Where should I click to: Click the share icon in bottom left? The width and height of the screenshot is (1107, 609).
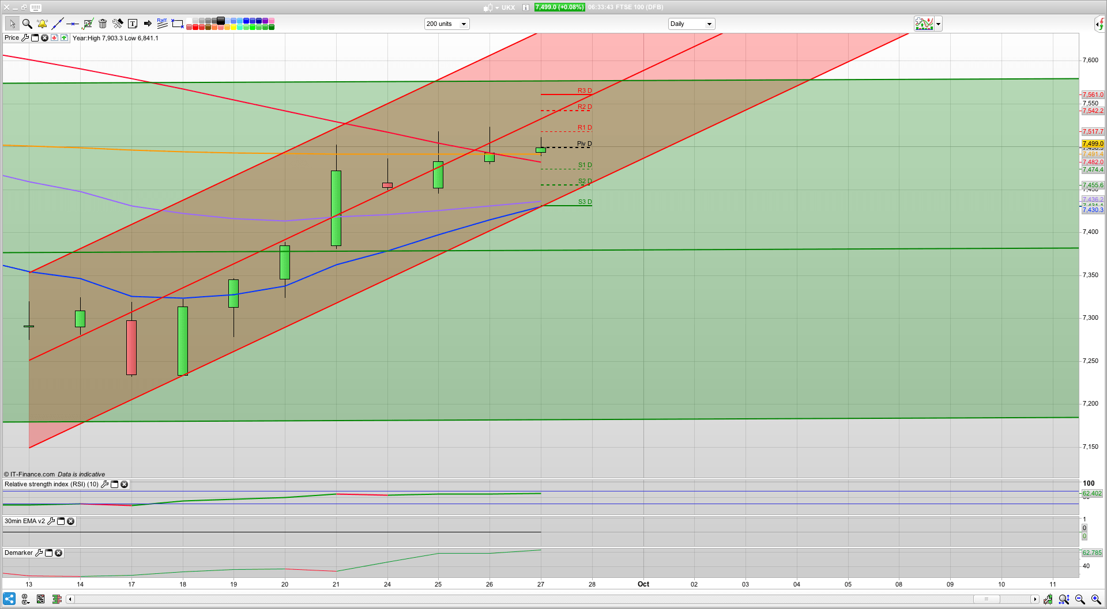pyautogui.click(x=9, y=599)
